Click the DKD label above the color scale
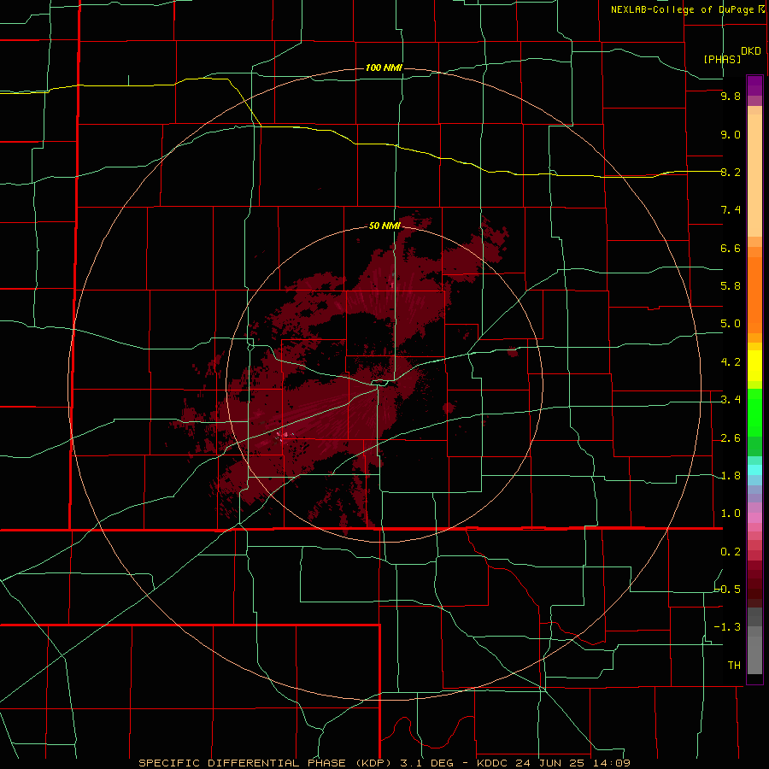 (751, 51)
